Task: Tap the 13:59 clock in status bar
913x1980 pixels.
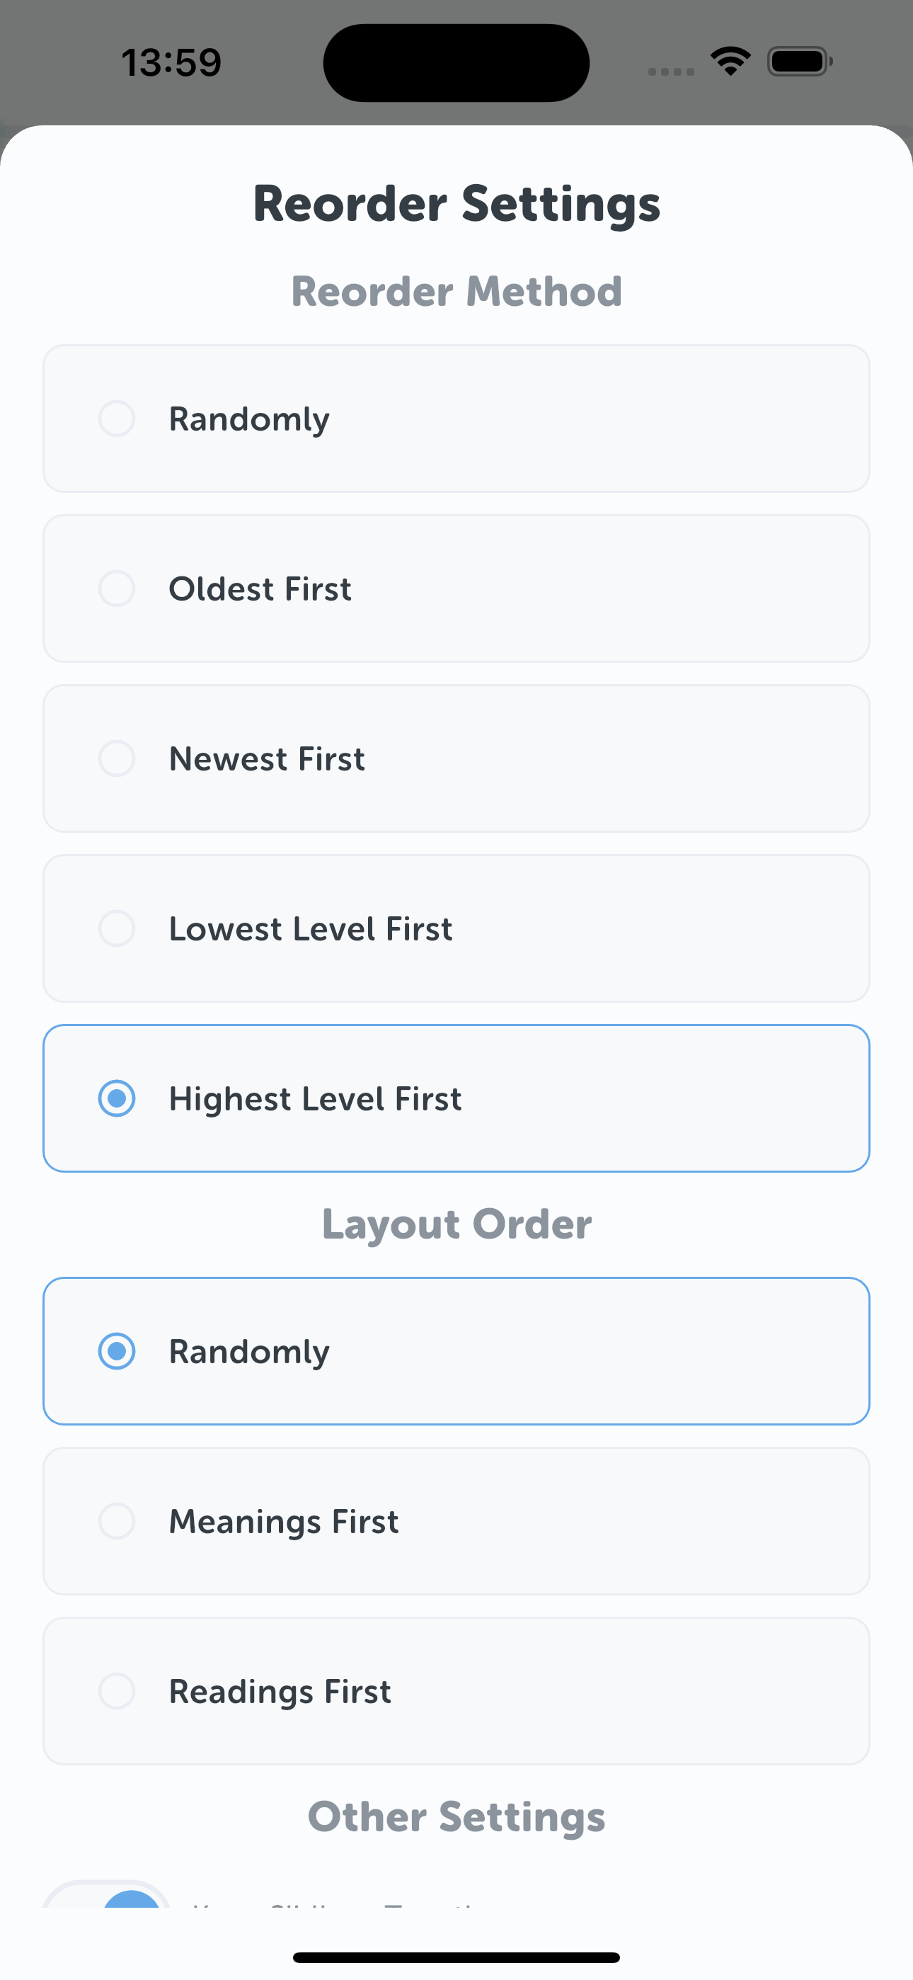Action: pos(171,62)
